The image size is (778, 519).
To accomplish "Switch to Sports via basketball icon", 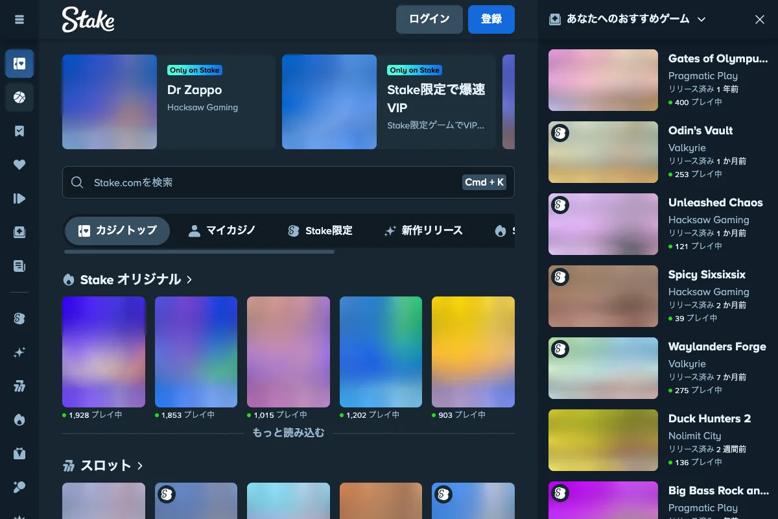I will pos(19,98).
